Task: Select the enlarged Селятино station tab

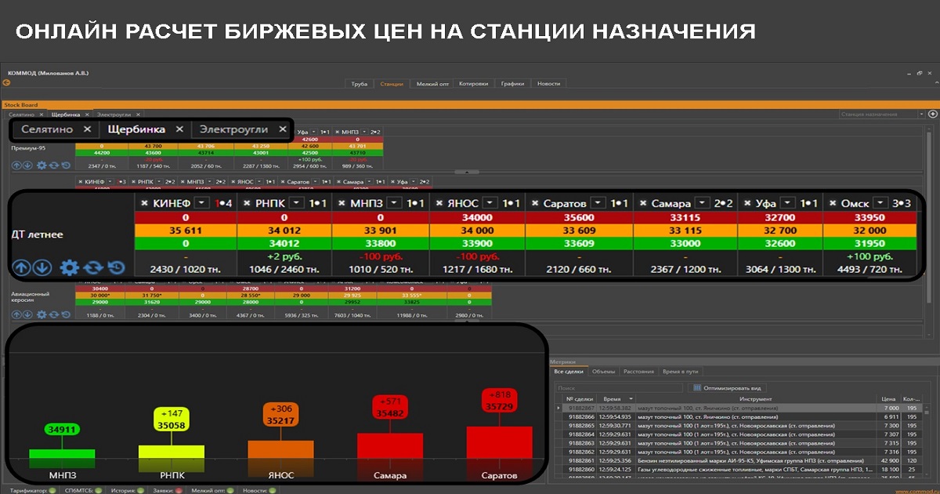Action: coord(47,129)
